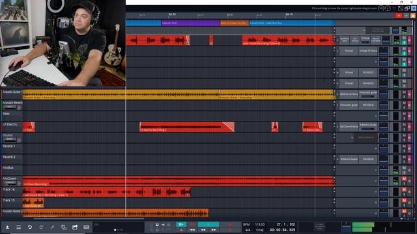Expand plugin arrow on MixBus track

(376, 170)
